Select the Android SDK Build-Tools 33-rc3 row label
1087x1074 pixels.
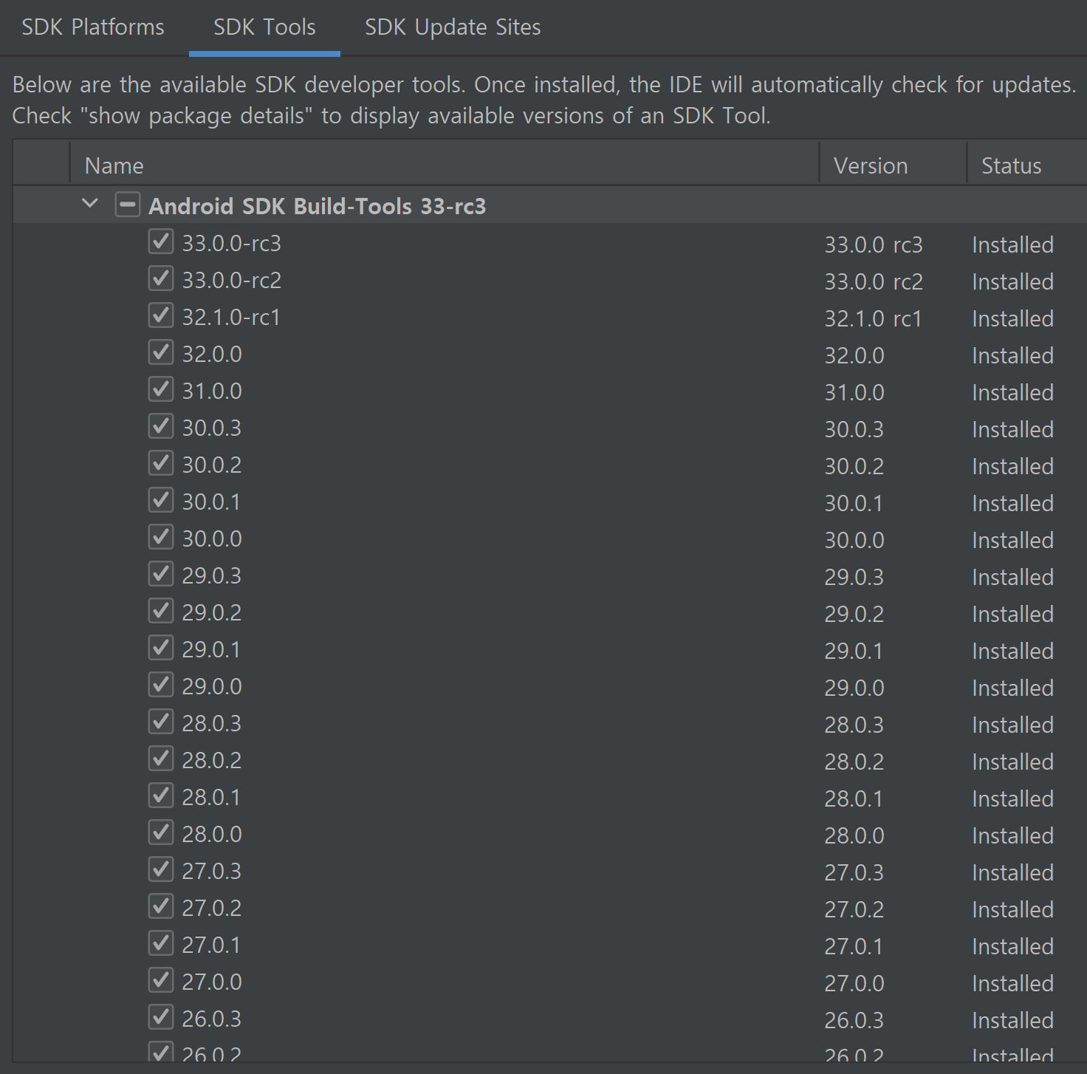pyautogui.click(x=318, y=206)
